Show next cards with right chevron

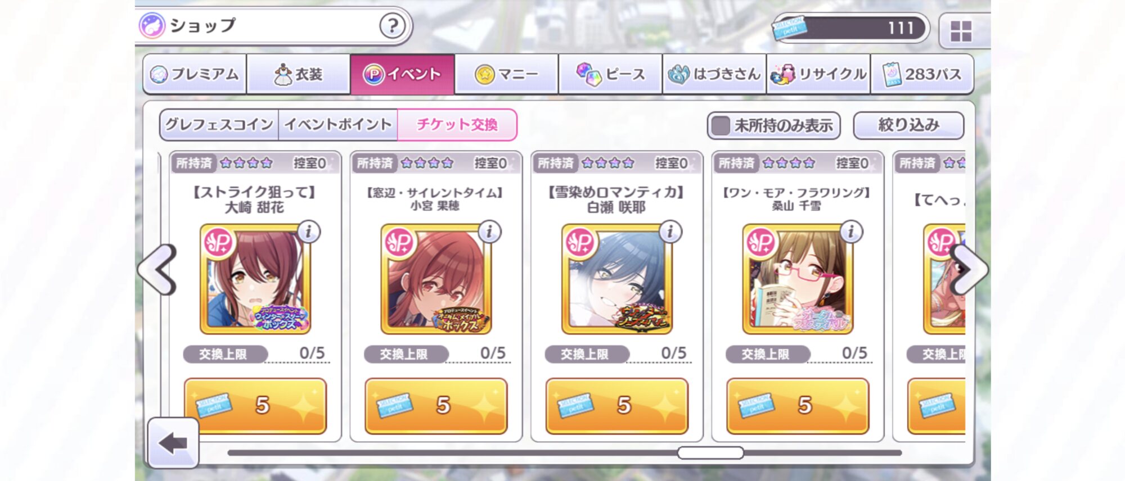point(969,270)
